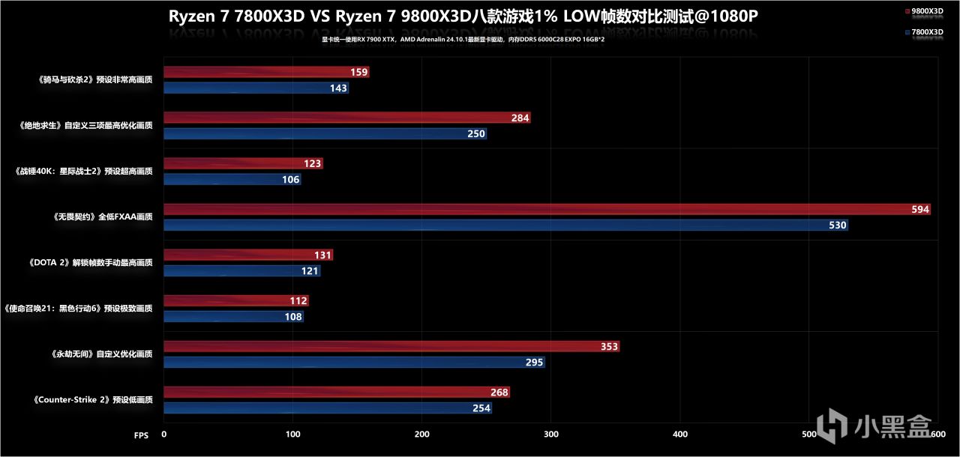Click the 300 tick on the FPS axis
This screenshot has height=457, width=960.
click(551, 435)
